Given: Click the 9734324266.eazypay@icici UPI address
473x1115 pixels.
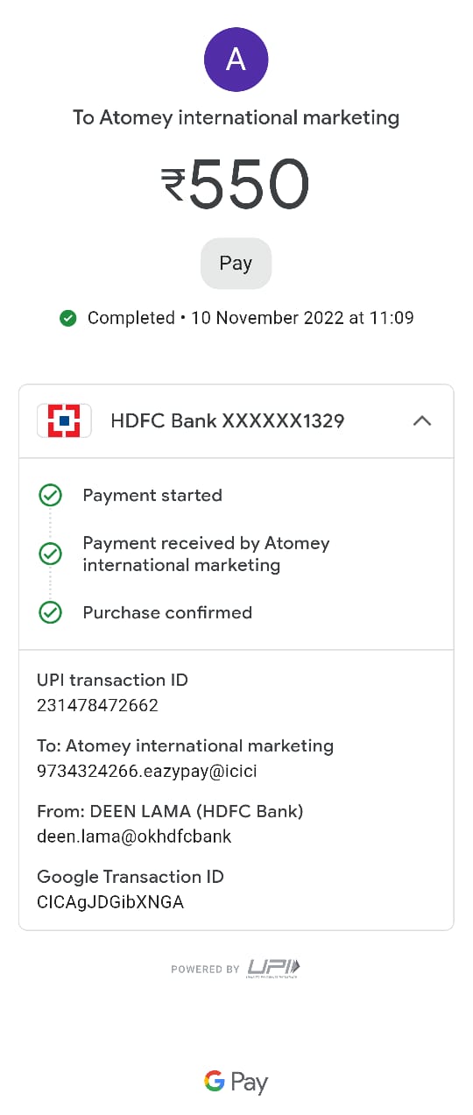Looking at the screenshot, I should [x=147, y=772].
